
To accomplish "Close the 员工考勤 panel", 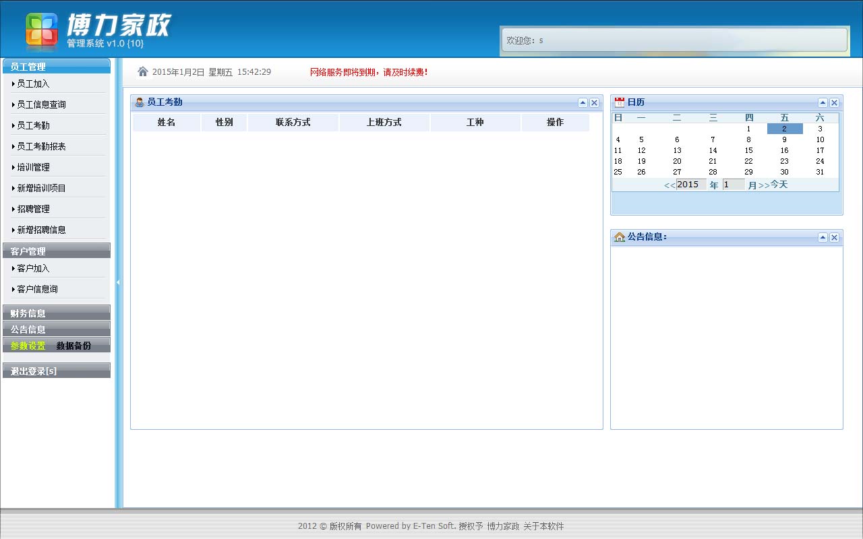I will coord(594,103).
